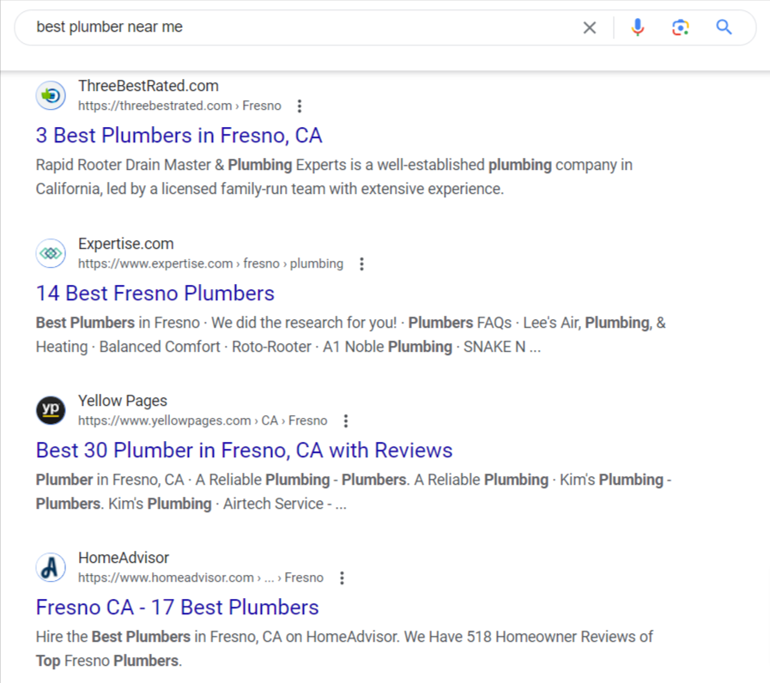
Task: Open 3 Best Plumbers in Fresno link
Action: (179, 136)
